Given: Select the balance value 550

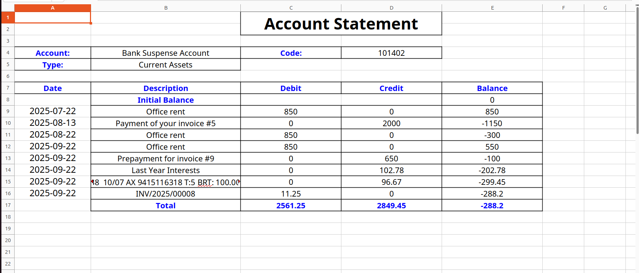Looking at the screenshot, I should [x=492, y=146].
